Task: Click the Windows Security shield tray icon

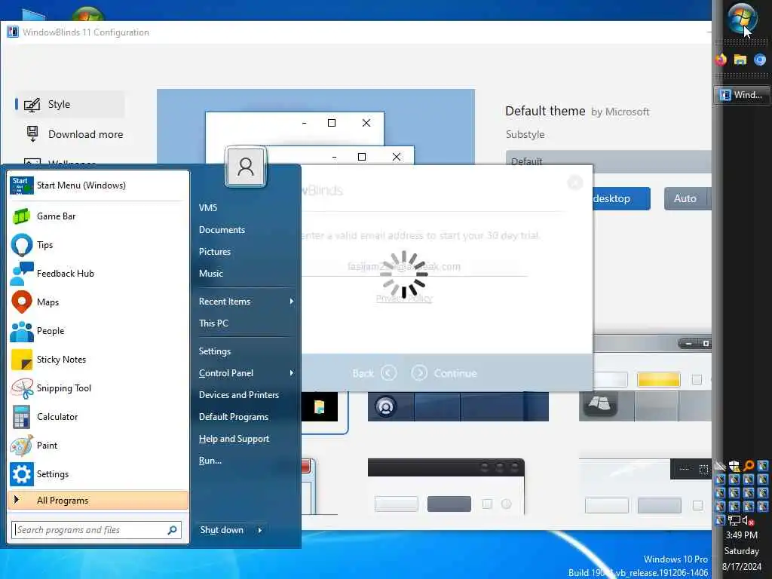Action: point(734,466)
